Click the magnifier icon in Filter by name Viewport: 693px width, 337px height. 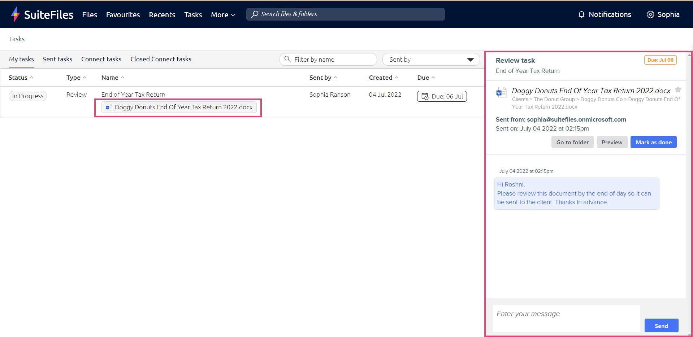click(287, 59)
